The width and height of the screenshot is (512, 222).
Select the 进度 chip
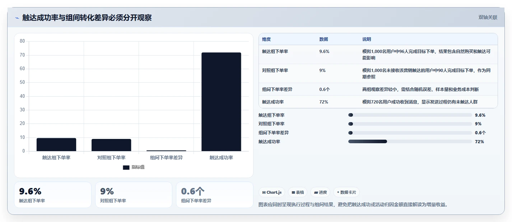coord(320,192)
